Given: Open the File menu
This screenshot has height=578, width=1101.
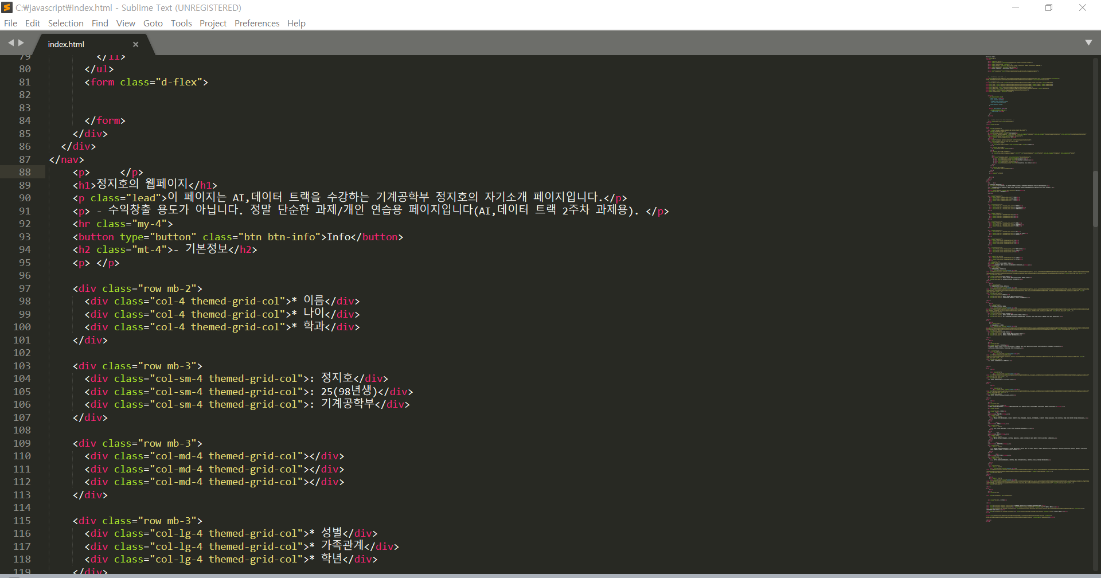Looking at the screenshot, I should pos(10,24).
